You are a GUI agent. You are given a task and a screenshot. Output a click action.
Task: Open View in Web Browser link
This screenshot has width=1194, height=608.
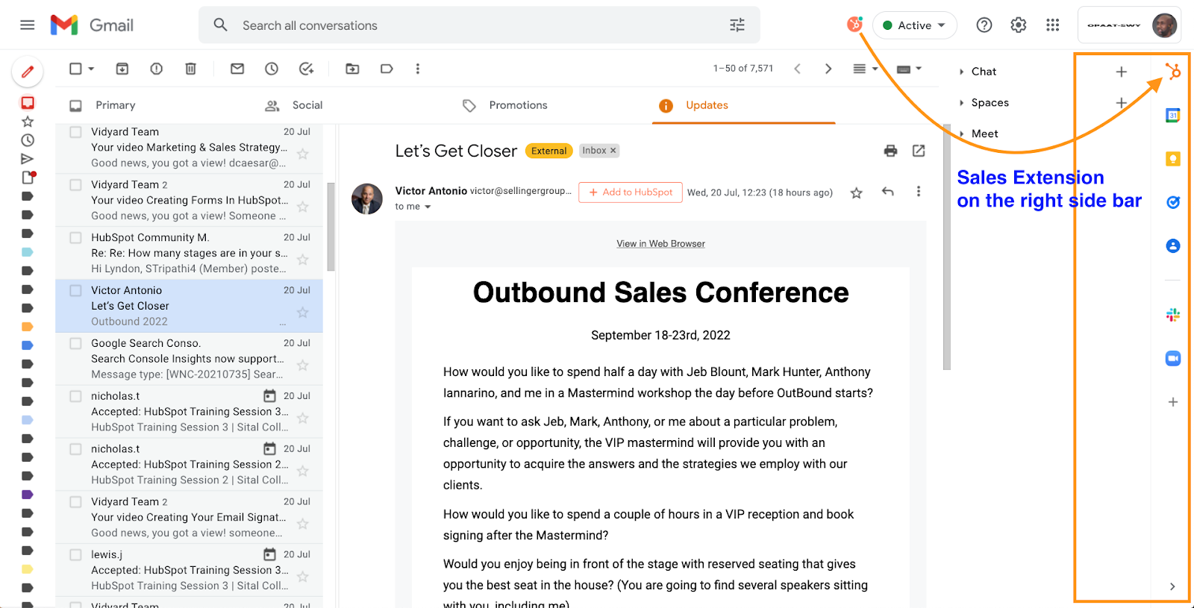(x=660, y=244)
